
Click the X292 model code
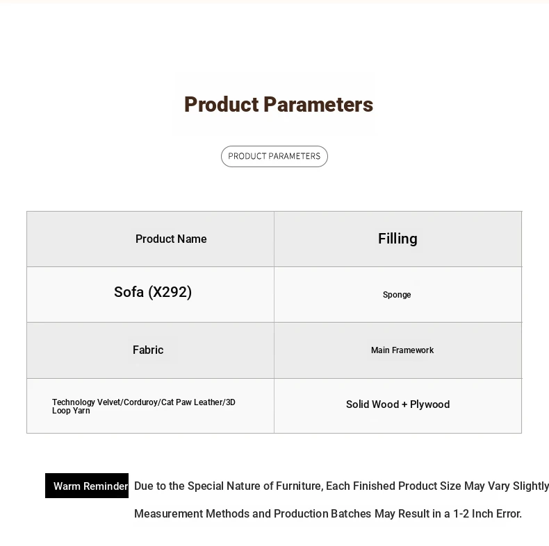point(170,292)
